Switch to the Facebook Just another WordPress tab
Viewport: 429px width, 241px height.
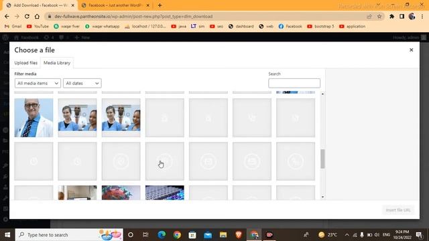tap(115, 5)
